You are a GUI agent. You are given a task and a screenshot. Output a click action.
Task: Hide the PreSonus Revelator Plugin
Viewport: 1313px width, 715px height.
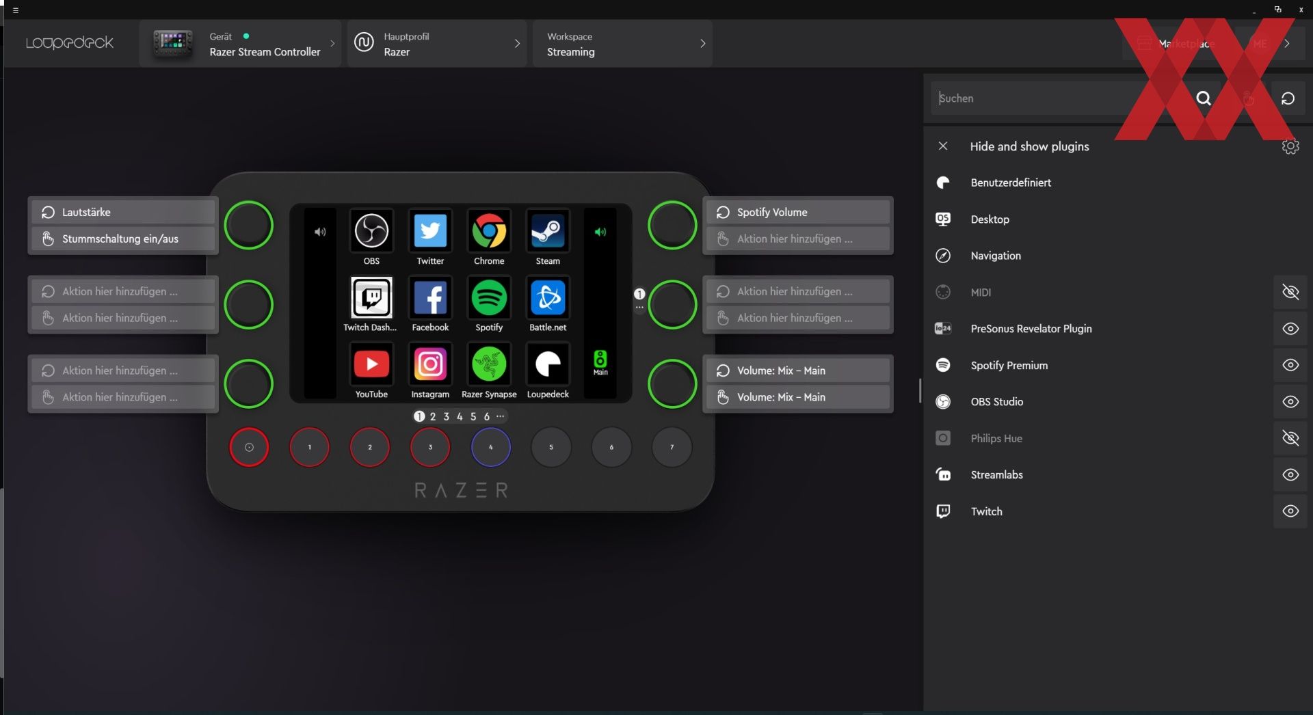(1290, 329)
